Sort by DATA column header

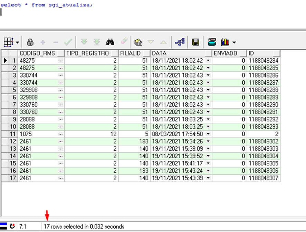(x=181, y=53)
